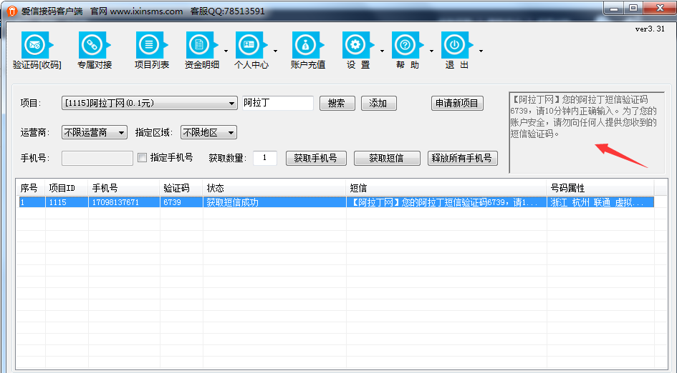Click the 手机号 input field
Screen dimensions: 677x373
pyautogui.click(x=97, y=158)
